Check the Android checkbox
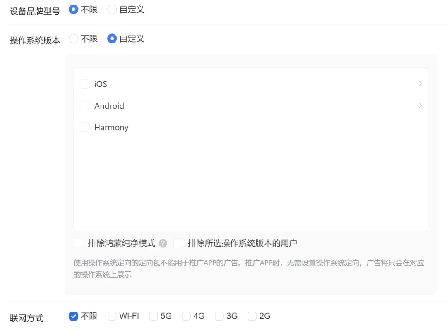Screen dimensions: 447x331 pyautogui.click(x=84, y=105)
